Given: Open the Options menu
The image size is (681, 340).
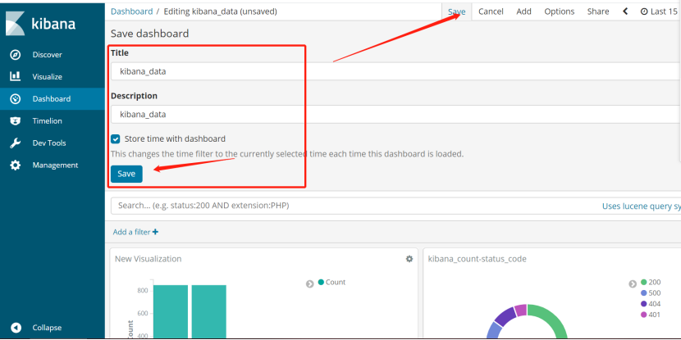Looking at the screenshot, I should [x=560, y=11].
